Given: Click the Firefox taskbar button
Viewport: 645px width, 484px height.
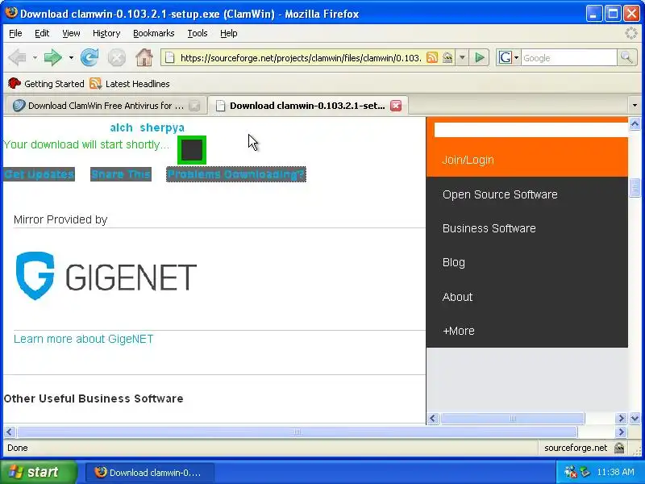Looking at the screenshot, I should (149, 472).
